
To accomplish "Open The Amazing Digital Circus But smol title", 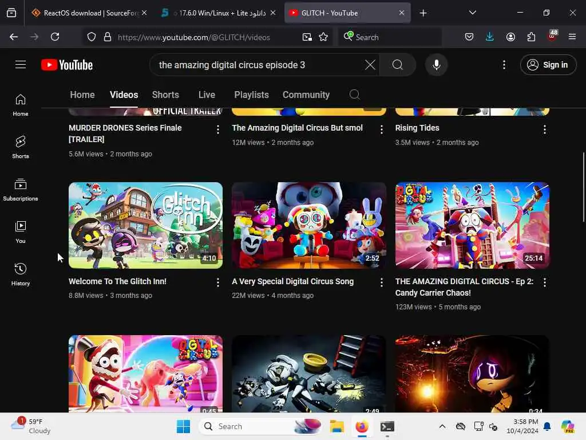I will pyautogui.click(x=297, y=128).
